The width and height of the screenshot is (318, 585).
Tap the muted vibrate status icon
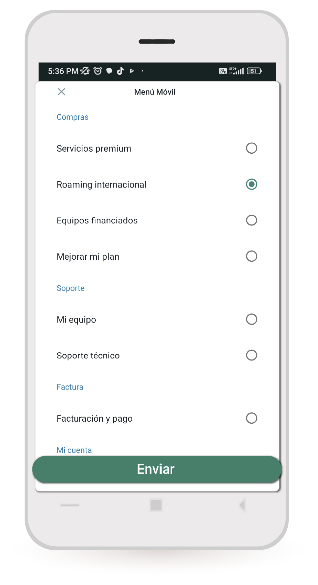pyautogui.click(x=85, y=71)
